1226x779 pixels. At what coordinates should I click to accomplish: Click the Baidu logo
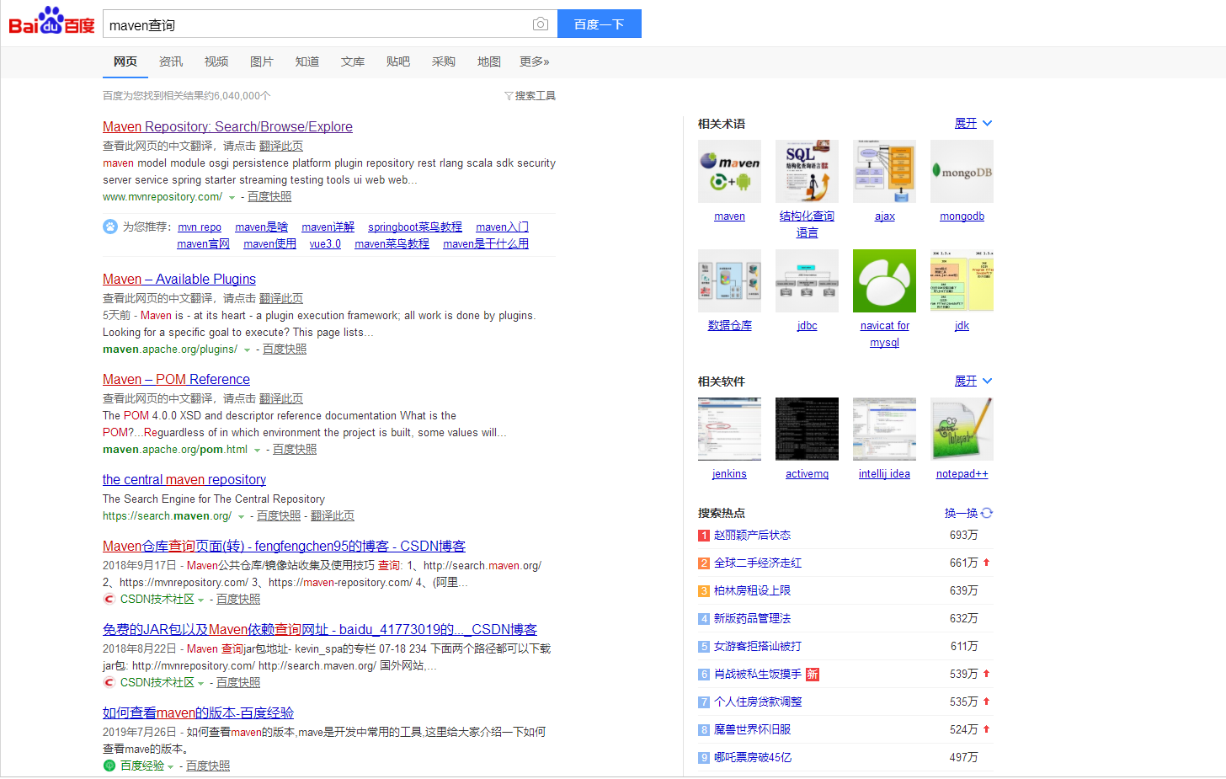point(51,22)
